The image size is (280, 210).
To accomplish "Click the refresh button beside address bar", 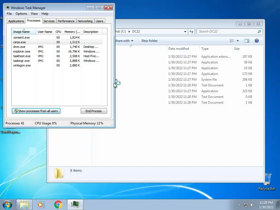I will pyautogui.click(x=191, y=32).
